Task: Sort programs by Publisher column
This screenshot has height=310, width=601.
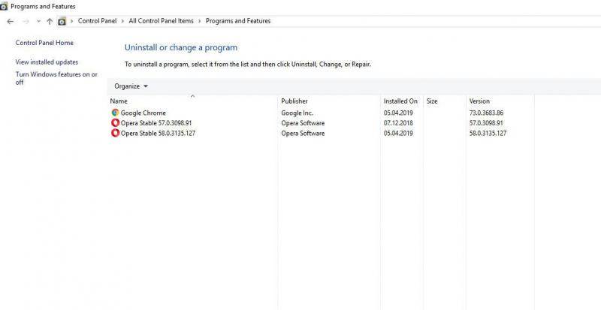Action: coord(294,101)
